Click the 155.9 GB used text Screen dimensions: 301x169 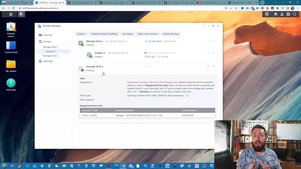point(150,57)
